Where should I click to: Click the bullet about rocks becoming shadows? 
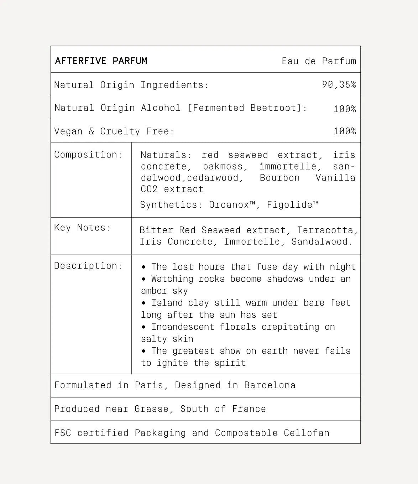pyautogui.click(x=246, y=285)
